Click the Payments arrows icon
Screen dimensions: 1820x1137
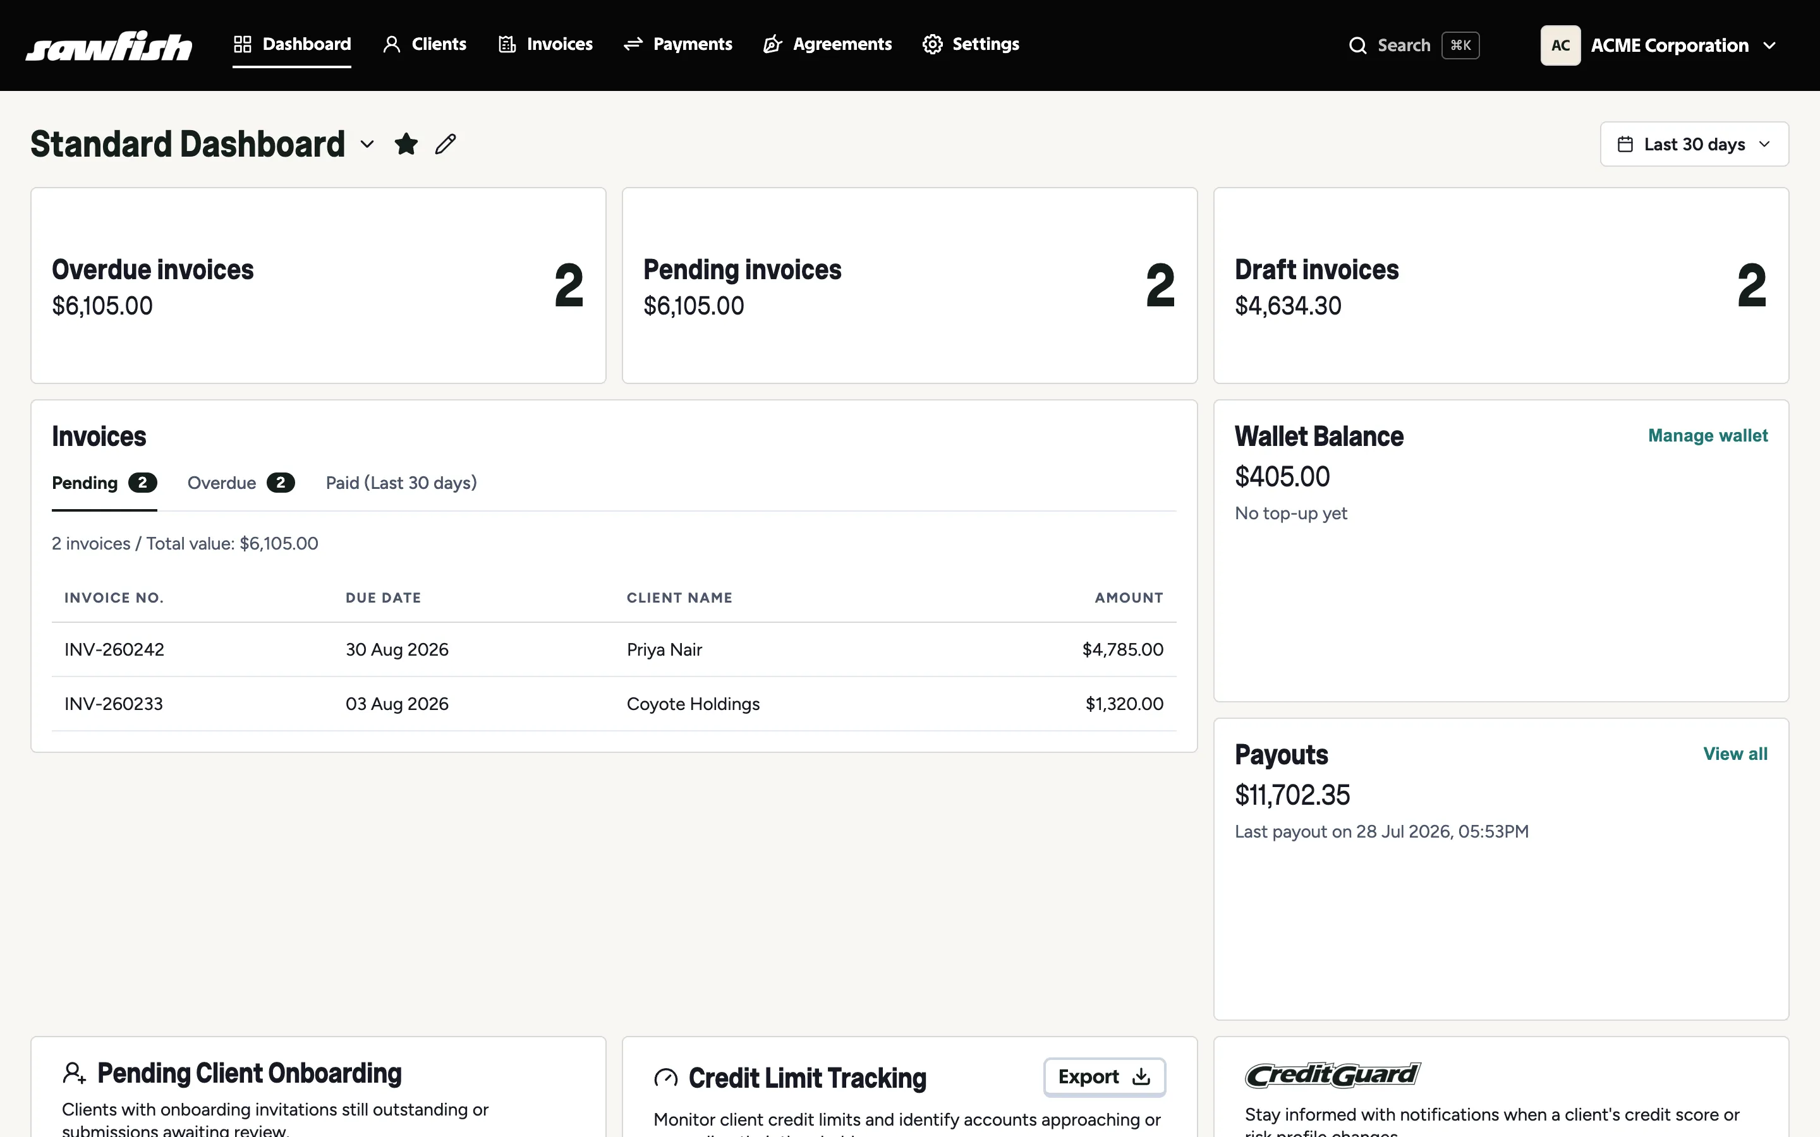click(633, 44)
